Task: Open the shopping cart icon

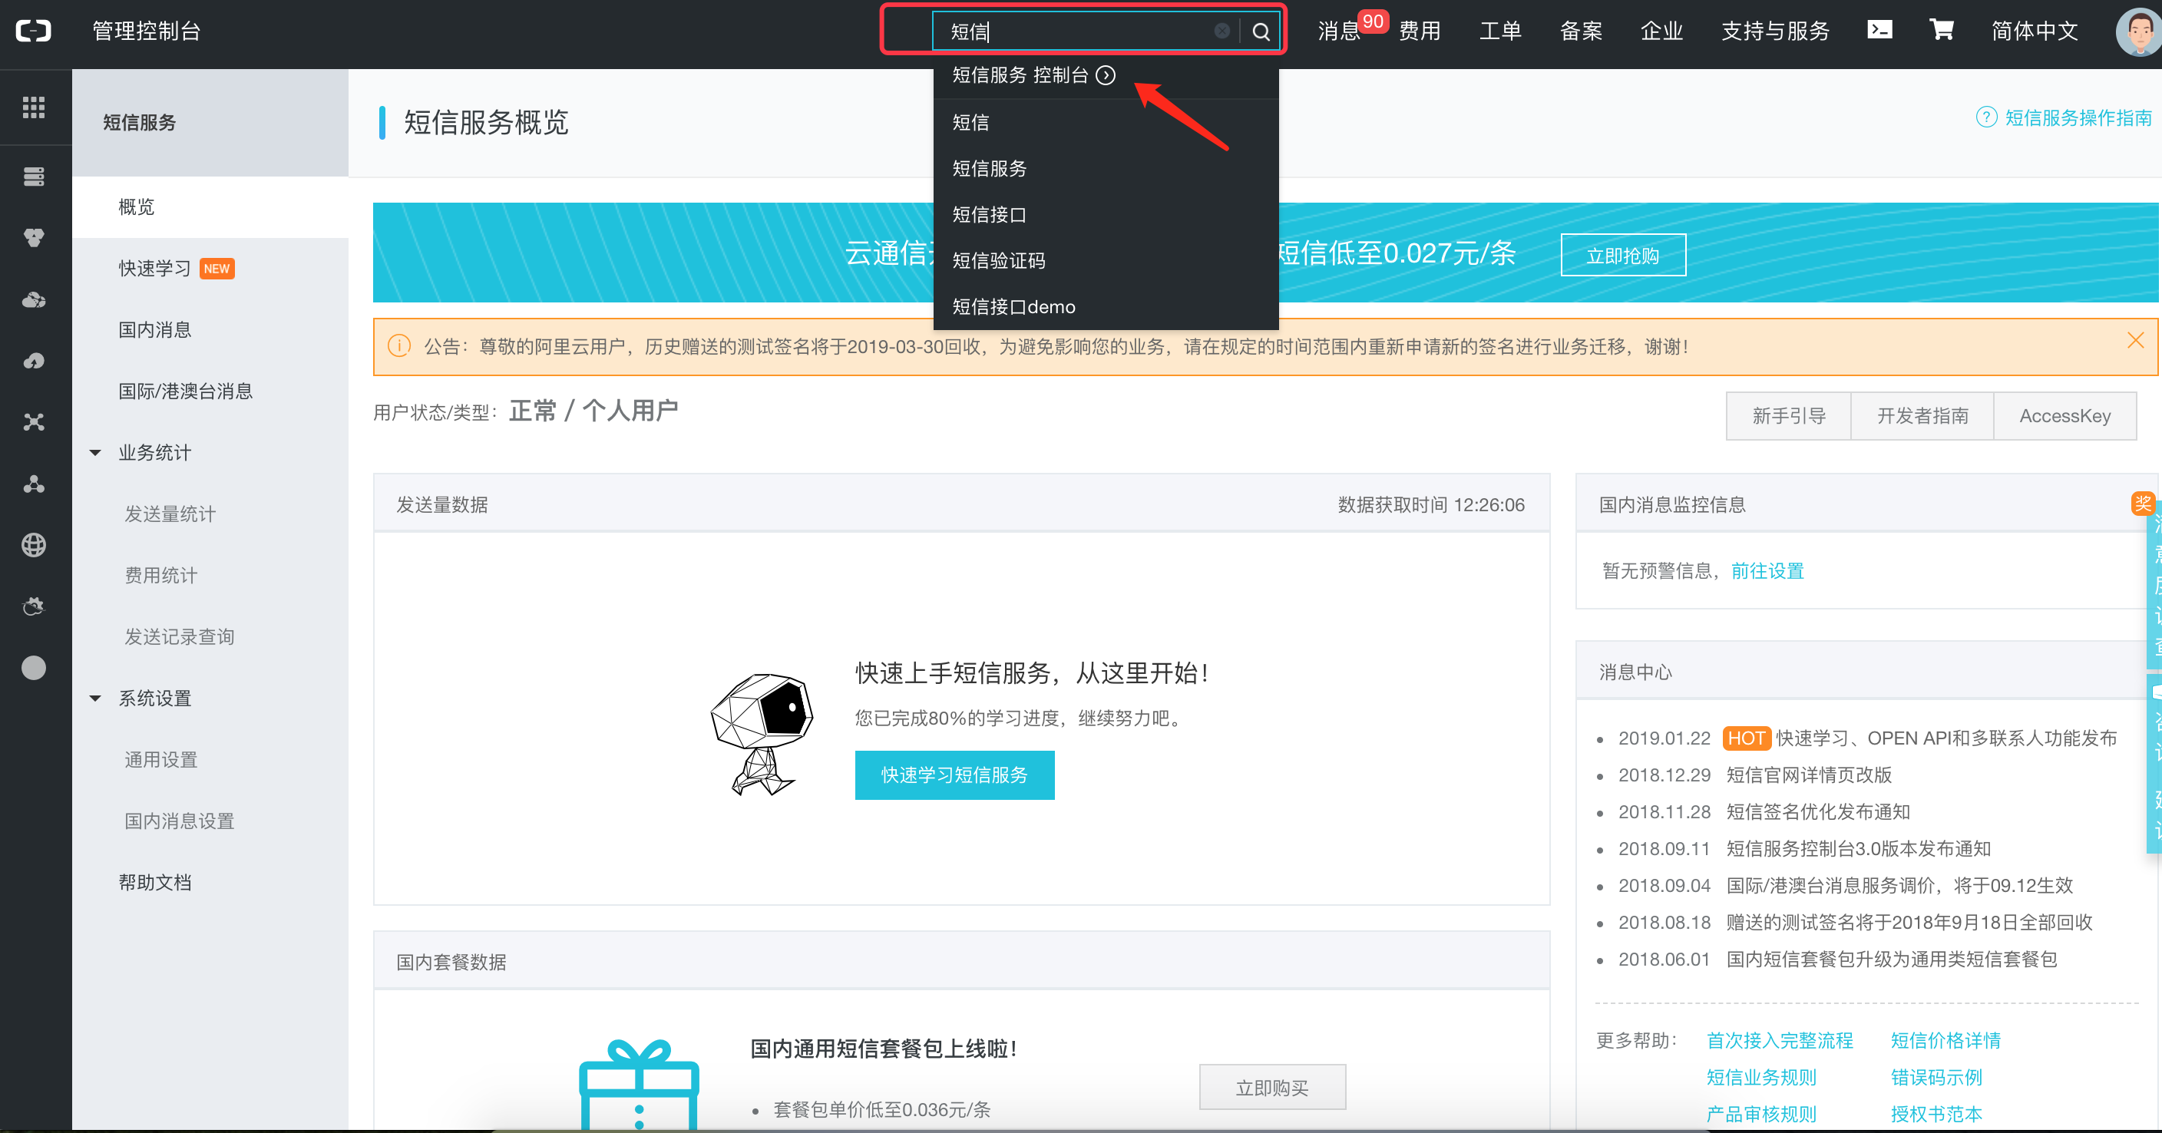Action: [1941, 30]
